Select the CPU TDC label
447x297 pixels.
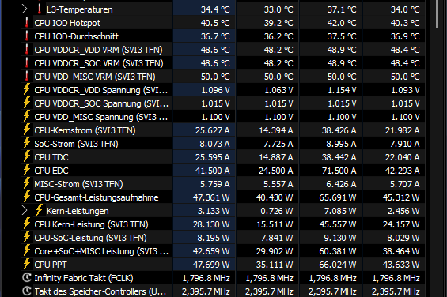[51, 157]
